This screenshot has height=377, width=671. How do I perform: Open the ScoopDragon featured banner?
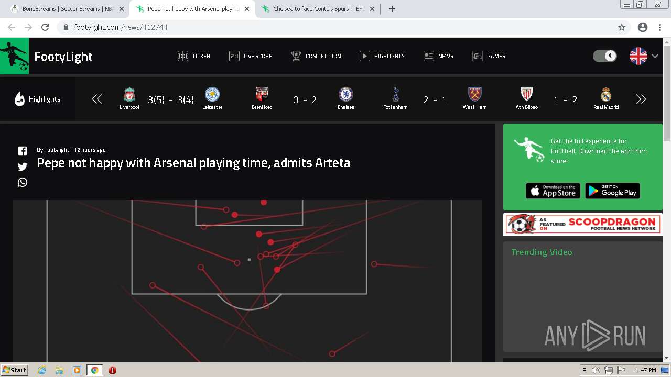[x=583, y=224]
